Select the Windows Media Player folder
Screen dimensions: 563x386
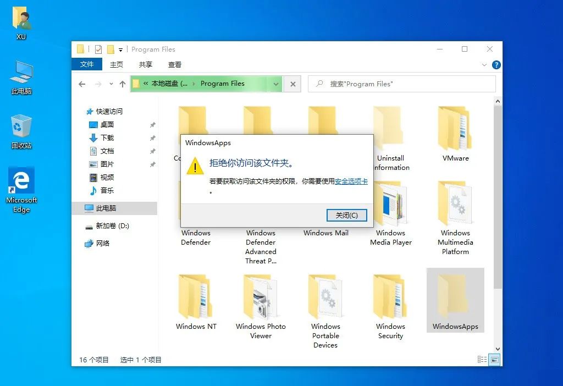click(x=391, y=214)
